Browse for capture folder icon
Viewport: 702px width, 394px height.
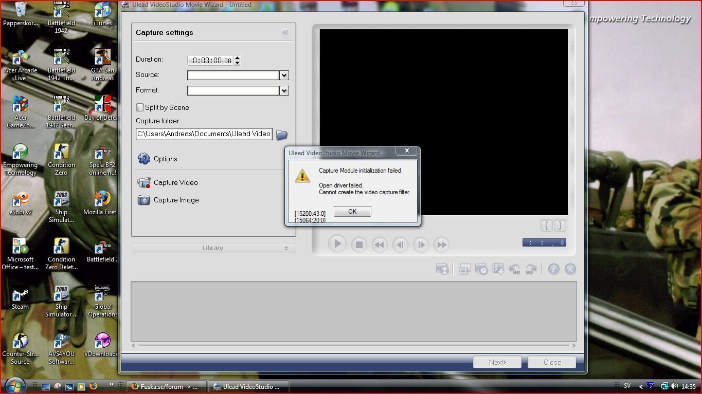[x=282, y=135]
